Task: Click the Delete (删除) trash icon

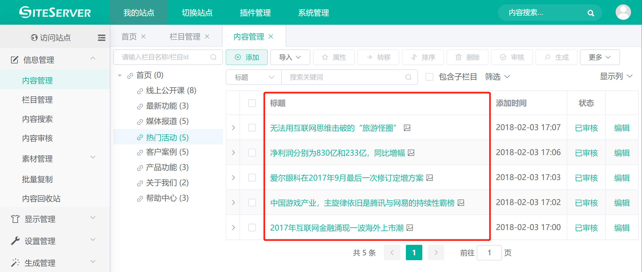Action: coord(458,57)
